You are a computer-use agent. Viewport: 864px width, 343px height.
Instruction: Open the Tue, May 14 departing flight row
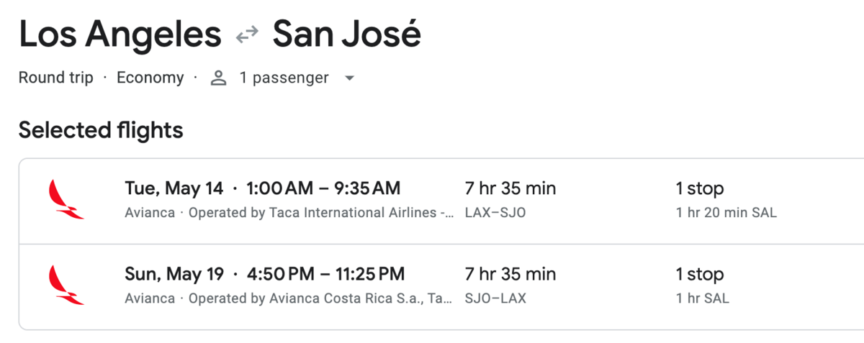pos(441,201)
